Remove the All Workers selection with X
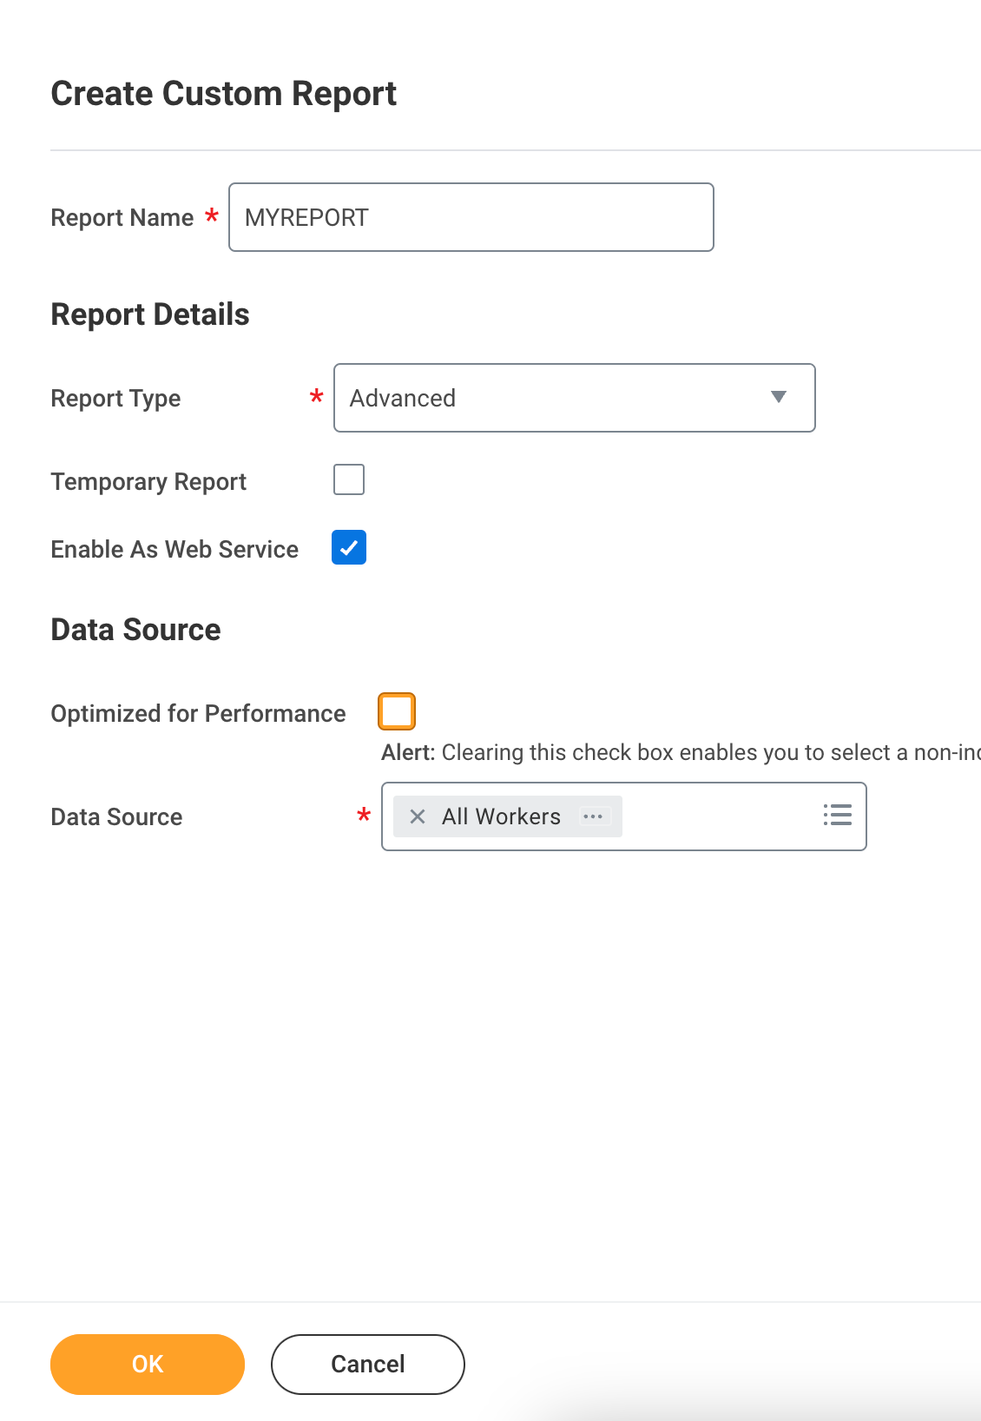 coord(418,816)
